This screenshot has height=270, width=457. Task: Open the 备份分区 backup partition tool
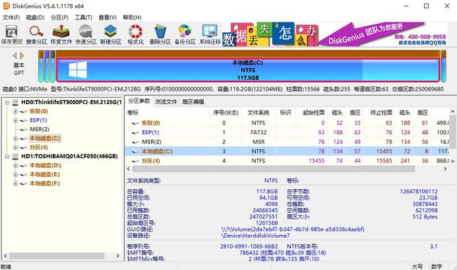[x=185, y=34]
